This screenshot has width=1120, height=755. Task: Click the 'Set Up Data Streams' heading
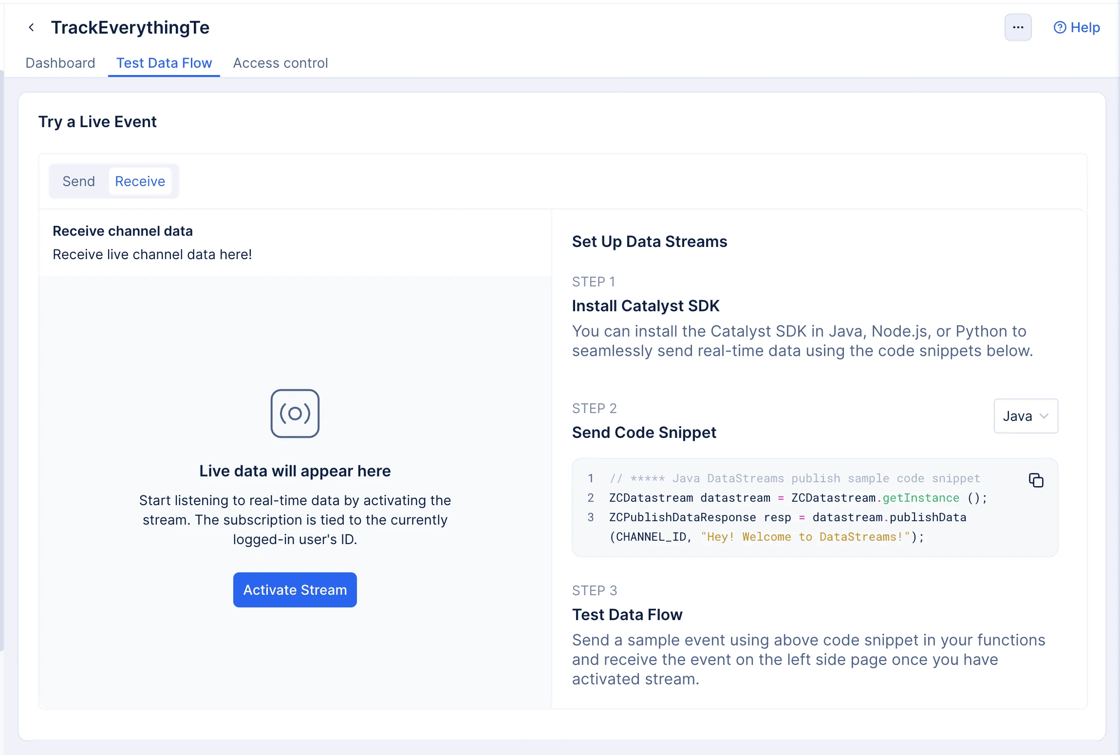pyautogui.click(x=650, y=242)
